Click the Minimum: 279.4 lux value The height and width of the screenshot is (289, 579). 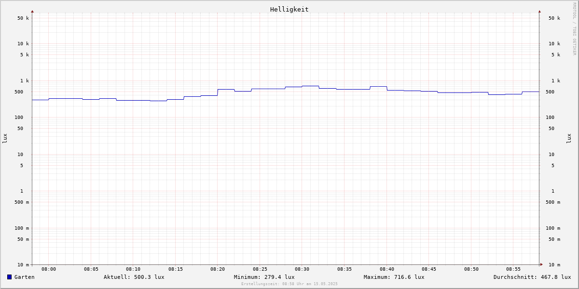264,277
